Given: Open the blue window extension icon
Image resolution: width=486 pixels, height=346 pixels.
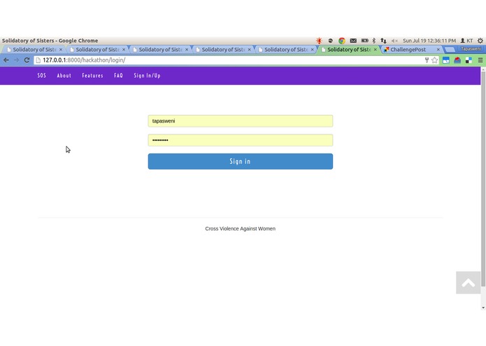Looking at the screenshot, I should tap(445, 60).
